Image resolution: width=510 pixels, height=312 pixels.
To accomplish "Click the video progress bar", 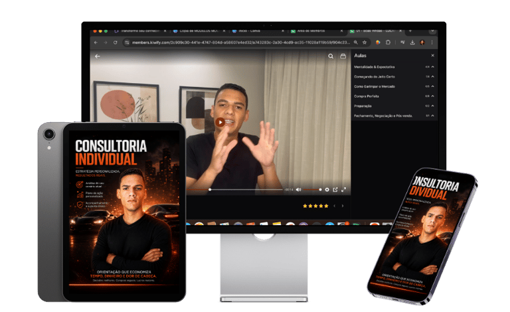I will point(235,189).
